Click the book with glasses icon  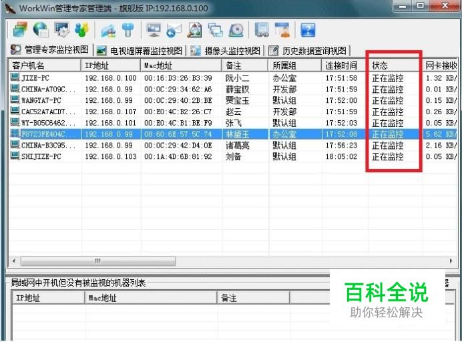pyautogui.click(x=262, y=30)
